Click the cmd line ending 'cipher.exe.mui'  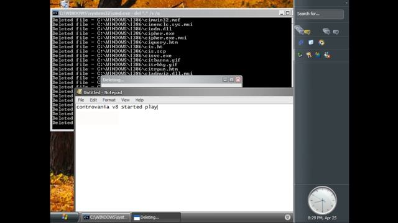119,38
